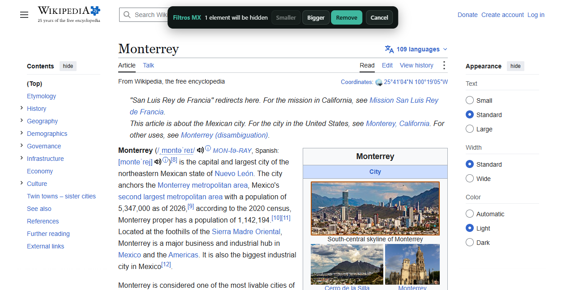Go to External links in contents
The height and width of the screenshot is (290, 566).
(x=45, y=246)
